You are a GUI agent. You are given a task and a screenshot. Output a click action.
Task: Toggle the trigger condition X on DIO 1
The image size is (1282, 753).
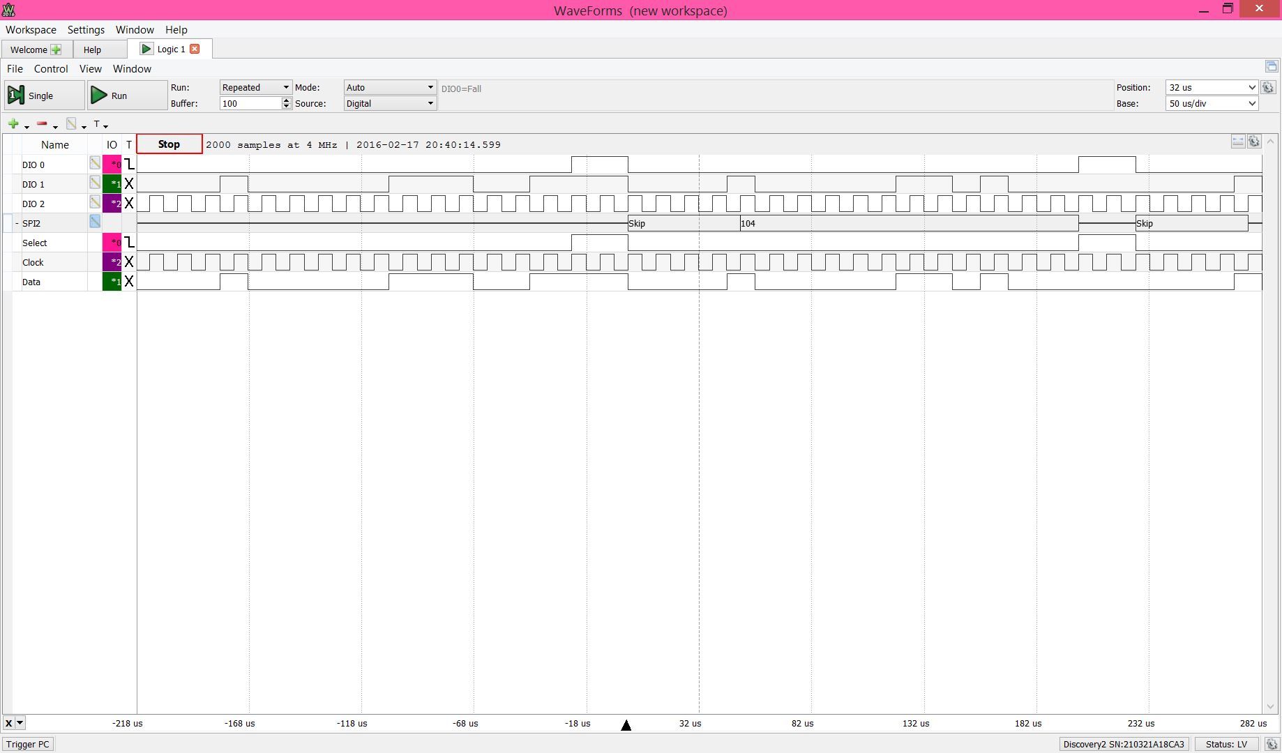click(130, 183)
